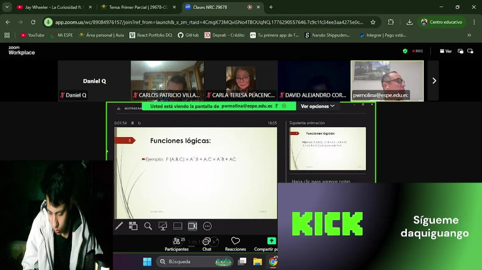The height and width of the screenshot is (270, 482).
Task: Switch to Jay Wheeler YouTube tab
Action: (x=53, y=7)
